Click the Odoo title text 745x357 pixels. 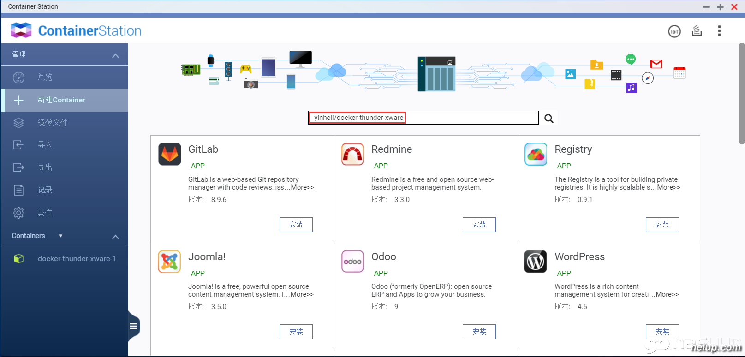coord(384,257)
